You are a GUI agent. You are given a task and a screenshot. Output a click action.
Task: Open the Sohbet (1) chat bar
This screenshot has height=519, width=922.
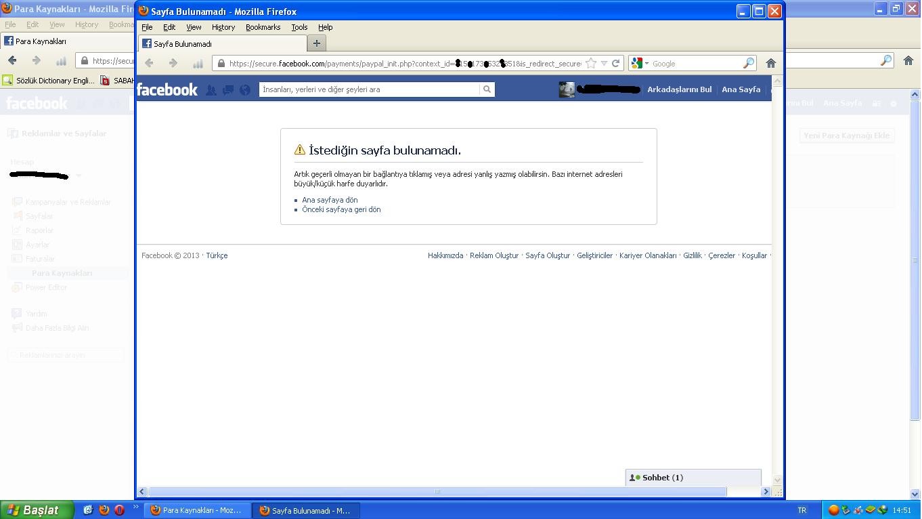click(693, 478)
